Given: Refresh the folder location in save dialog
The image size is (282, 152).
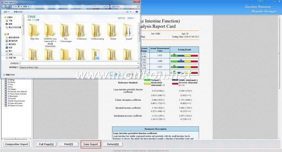Looking at the screenshot, I should click(107, 6).
